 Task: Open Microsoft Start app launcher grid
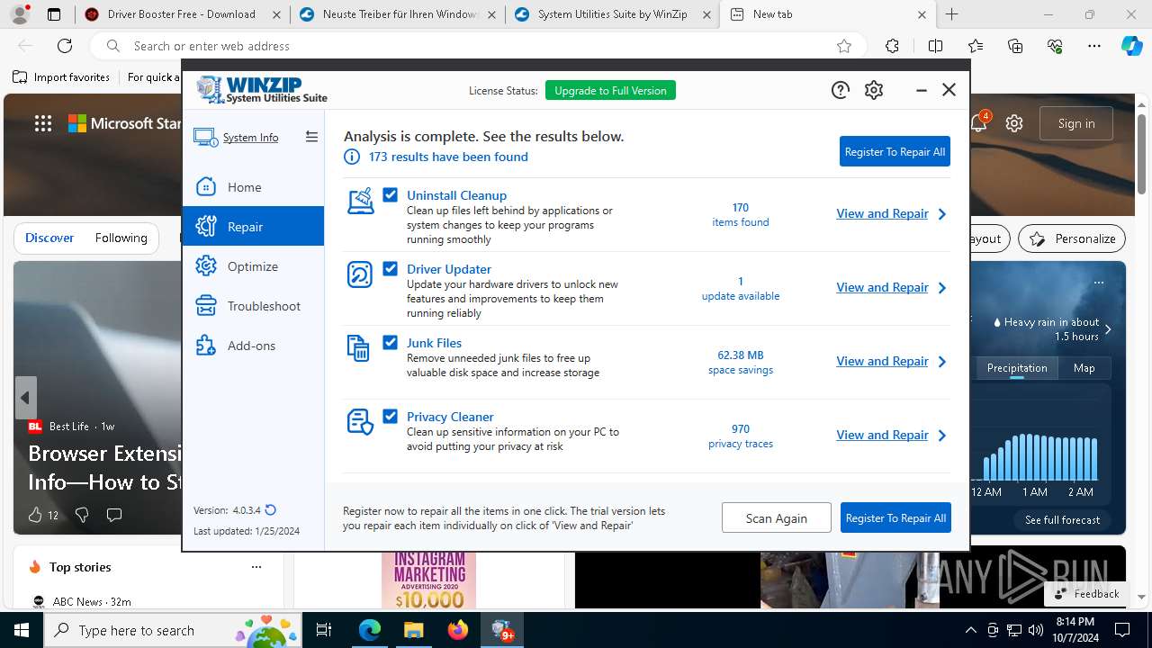click(43, 123)
